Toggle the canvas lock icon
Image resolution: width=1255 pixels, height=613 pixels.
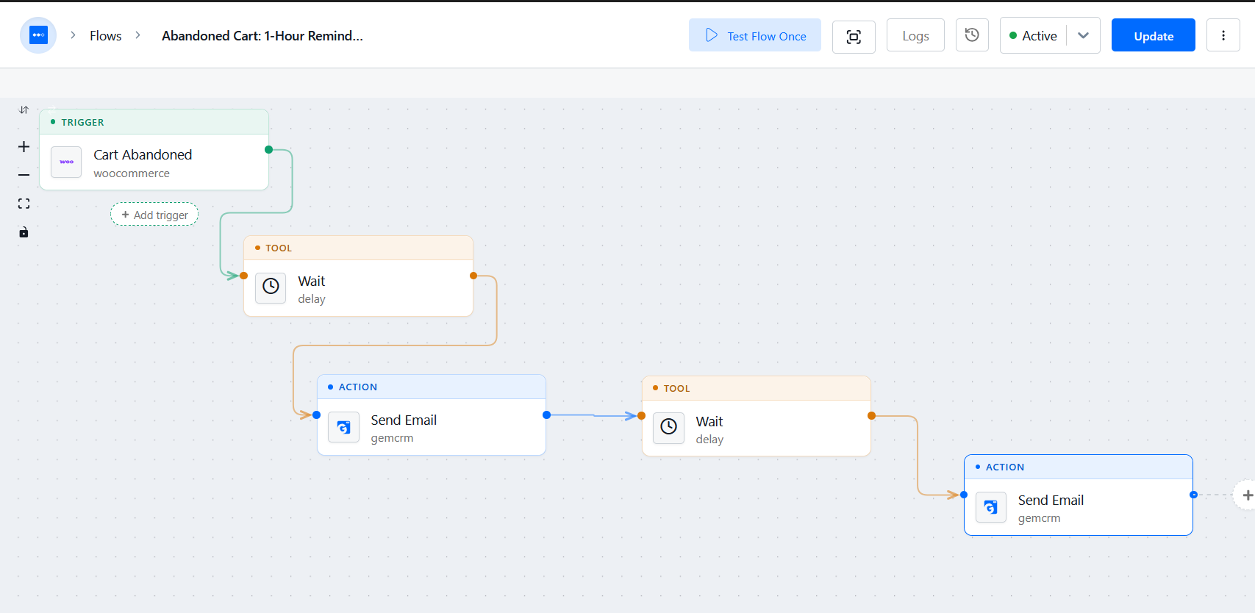tap(24, 232)
